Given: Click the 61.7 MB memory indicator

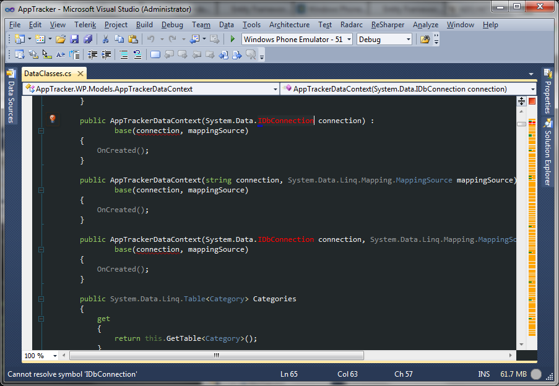Looking at the screenshot, I should point(513,374).
